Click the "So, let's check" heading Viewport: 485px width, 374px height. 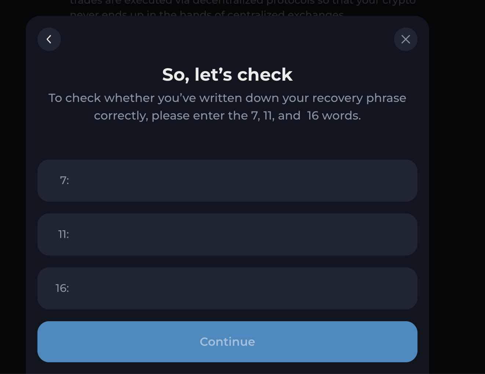227,75
